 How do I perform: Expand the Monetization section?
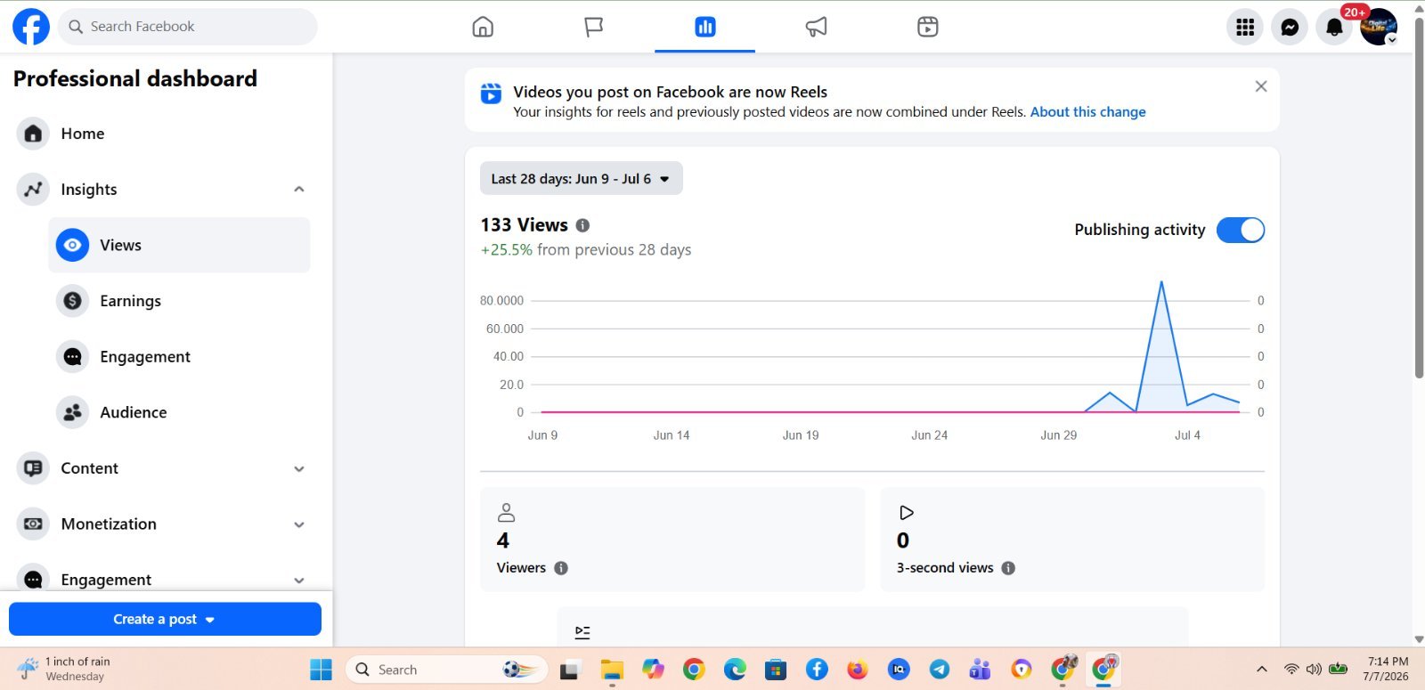click(x=299, y=524)
